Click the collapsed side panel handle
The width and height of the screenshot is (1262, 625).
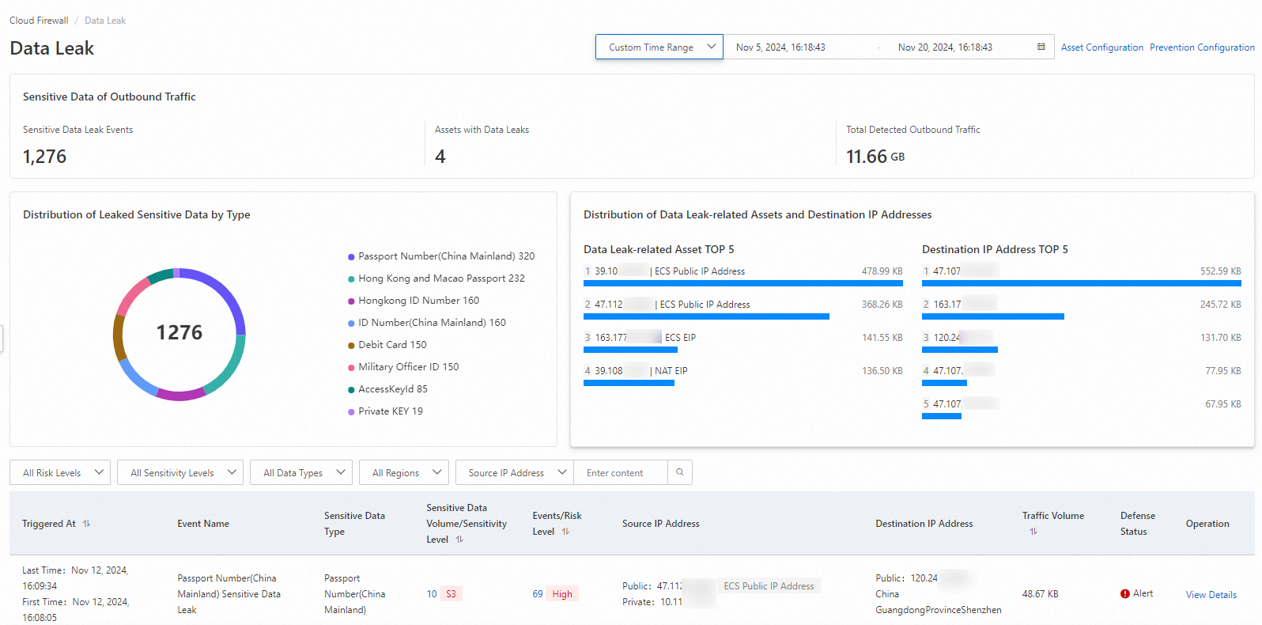click(x=2, y=339)
